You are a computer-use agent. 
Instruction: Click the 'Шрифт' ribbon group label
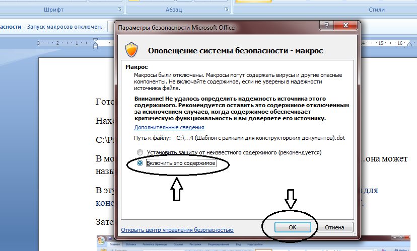tap(54, 10)
